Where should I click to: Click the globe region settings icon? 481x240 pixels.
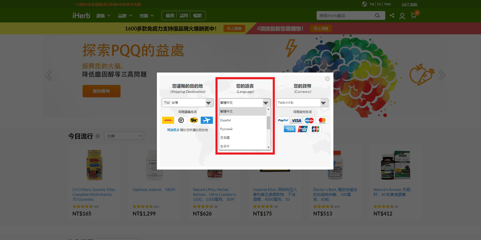[x=365, y=4]
